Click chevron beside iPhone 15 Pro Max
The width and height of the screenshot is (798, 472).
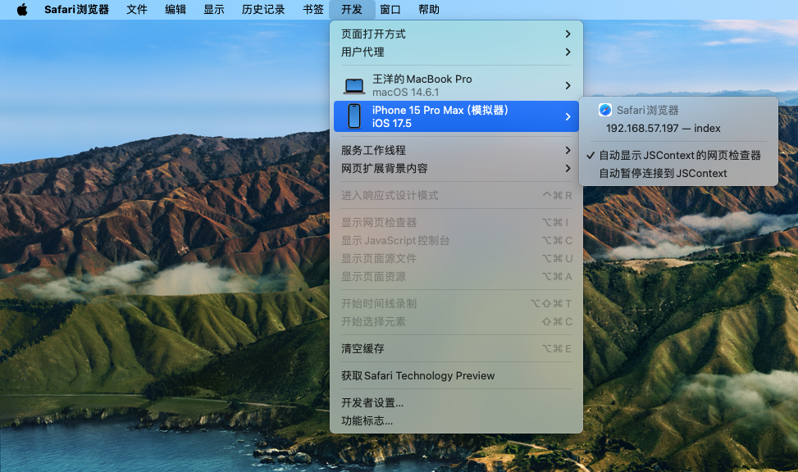point(568,116)
